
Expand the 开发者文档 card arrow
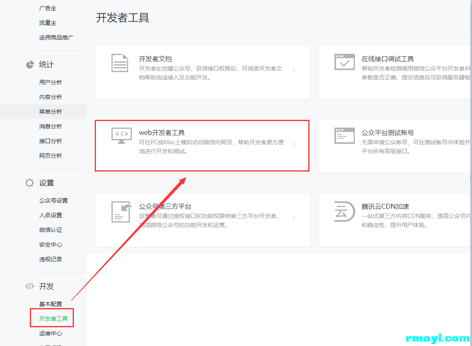click(294, 70)
